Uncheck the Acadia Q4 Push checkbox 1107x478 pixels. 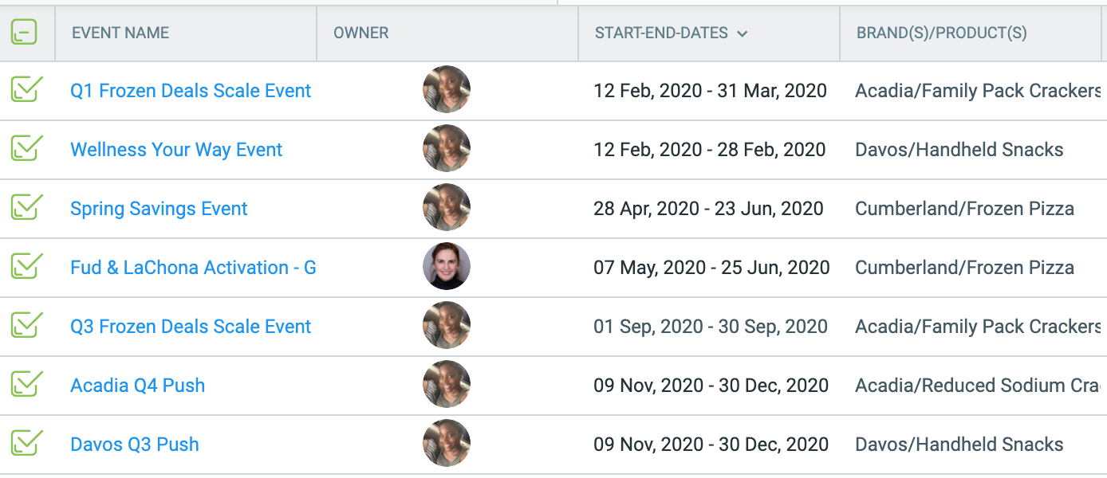(x=26, y=383)
